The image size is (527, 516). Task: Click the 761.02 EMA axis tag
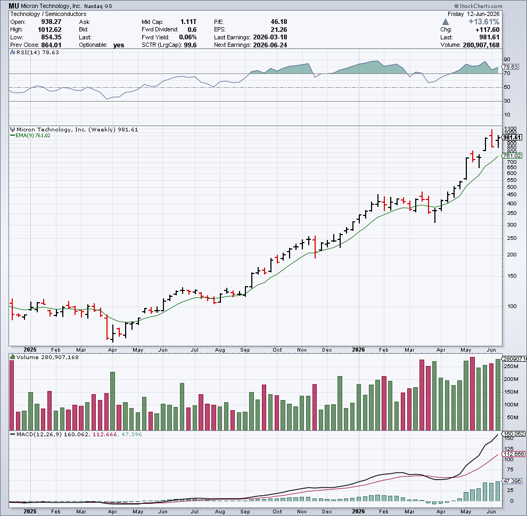[512, 155]
